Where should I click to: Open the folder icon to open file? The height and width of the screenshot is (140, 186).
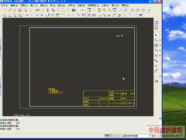pyautogui.click(x=9, y=10)
